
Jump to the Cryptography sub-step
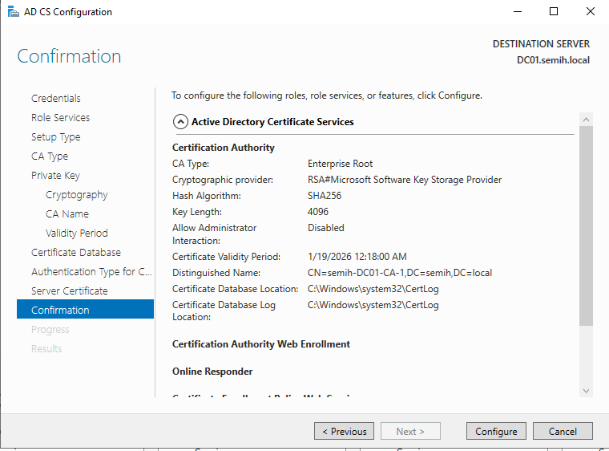[x=76, y=195]
